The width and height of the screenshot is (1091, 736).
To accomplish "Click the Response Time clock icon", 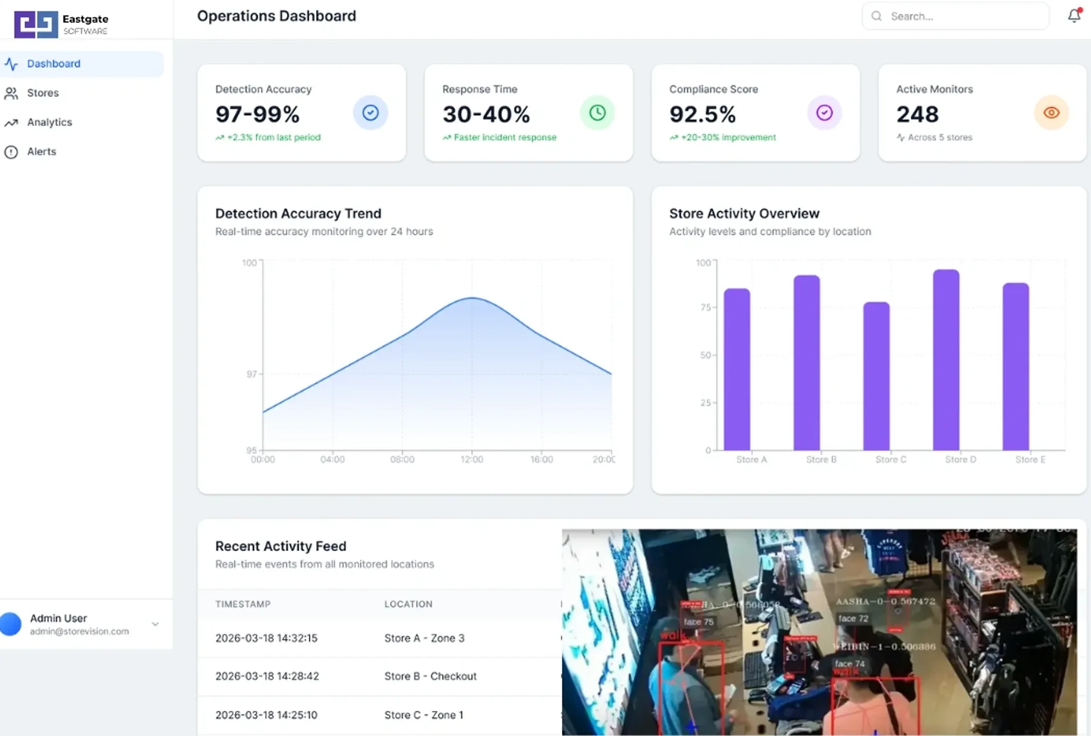I will 597,113.
